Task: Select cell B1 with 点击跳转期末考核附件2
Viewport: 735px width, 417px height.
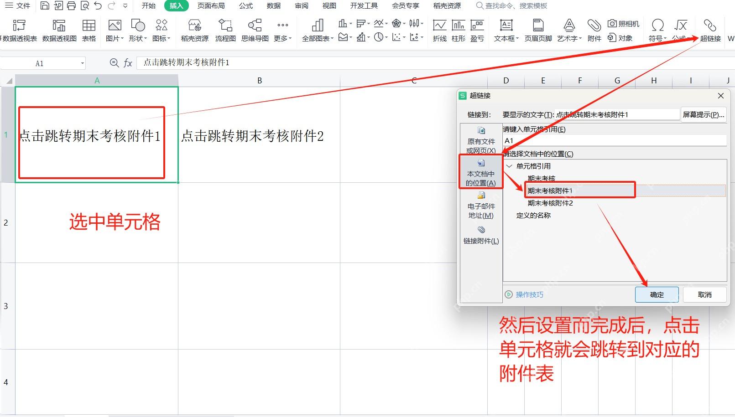Action: tap(259, 135)
